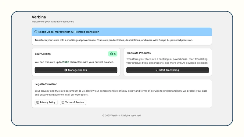Click the info icon in the blue banner
This screenshot has width=244, height=137.
coord(36,32)
